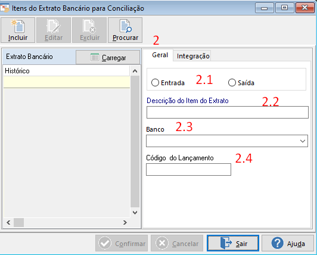317x255 pixels.
Task: Click the horizontal scrollbar thumb
Action: 19,222
